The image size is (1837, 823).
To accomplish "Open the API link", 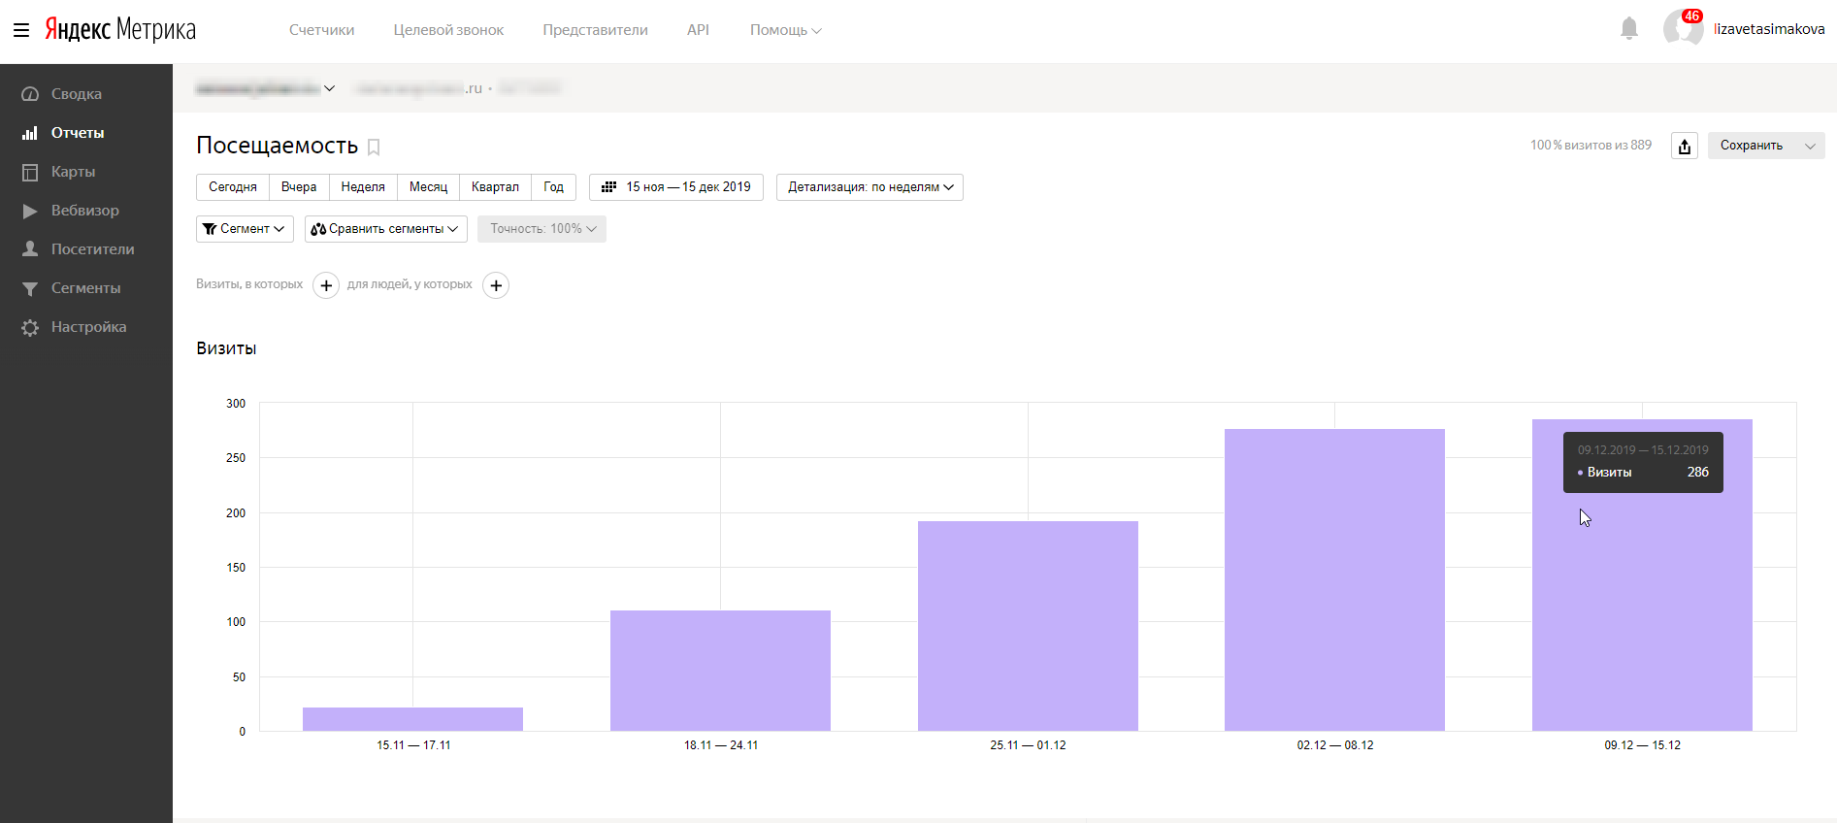I will [698, 30].
